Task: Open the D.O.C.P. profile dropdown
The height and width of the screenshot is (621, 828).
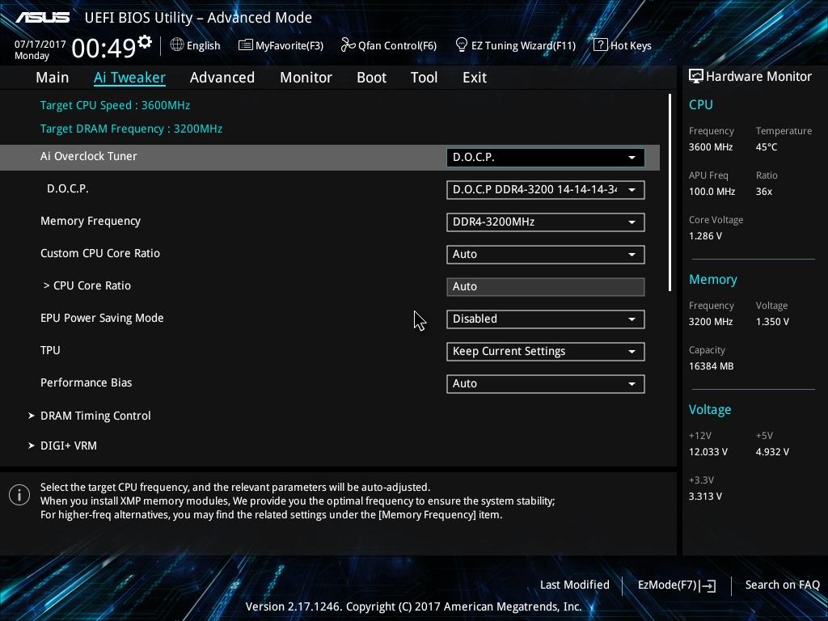Action: click(x=546, y=189)
